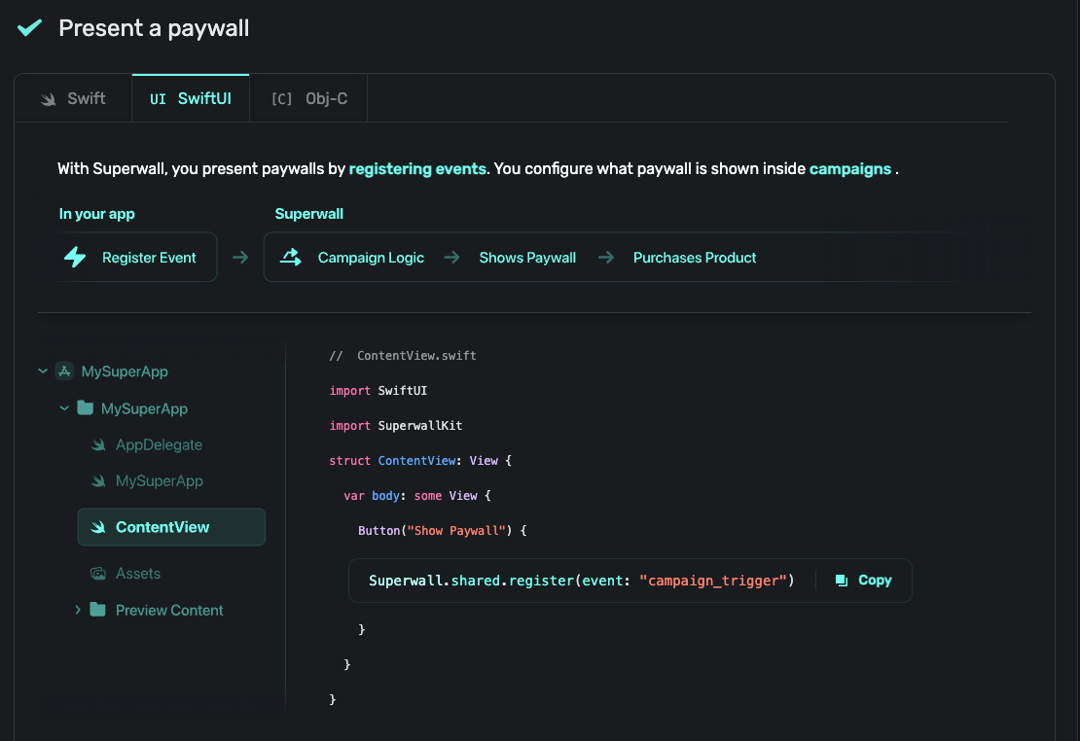Expand the Preview Content folder chevron
1080x741 pixels.
click(78, 610)
